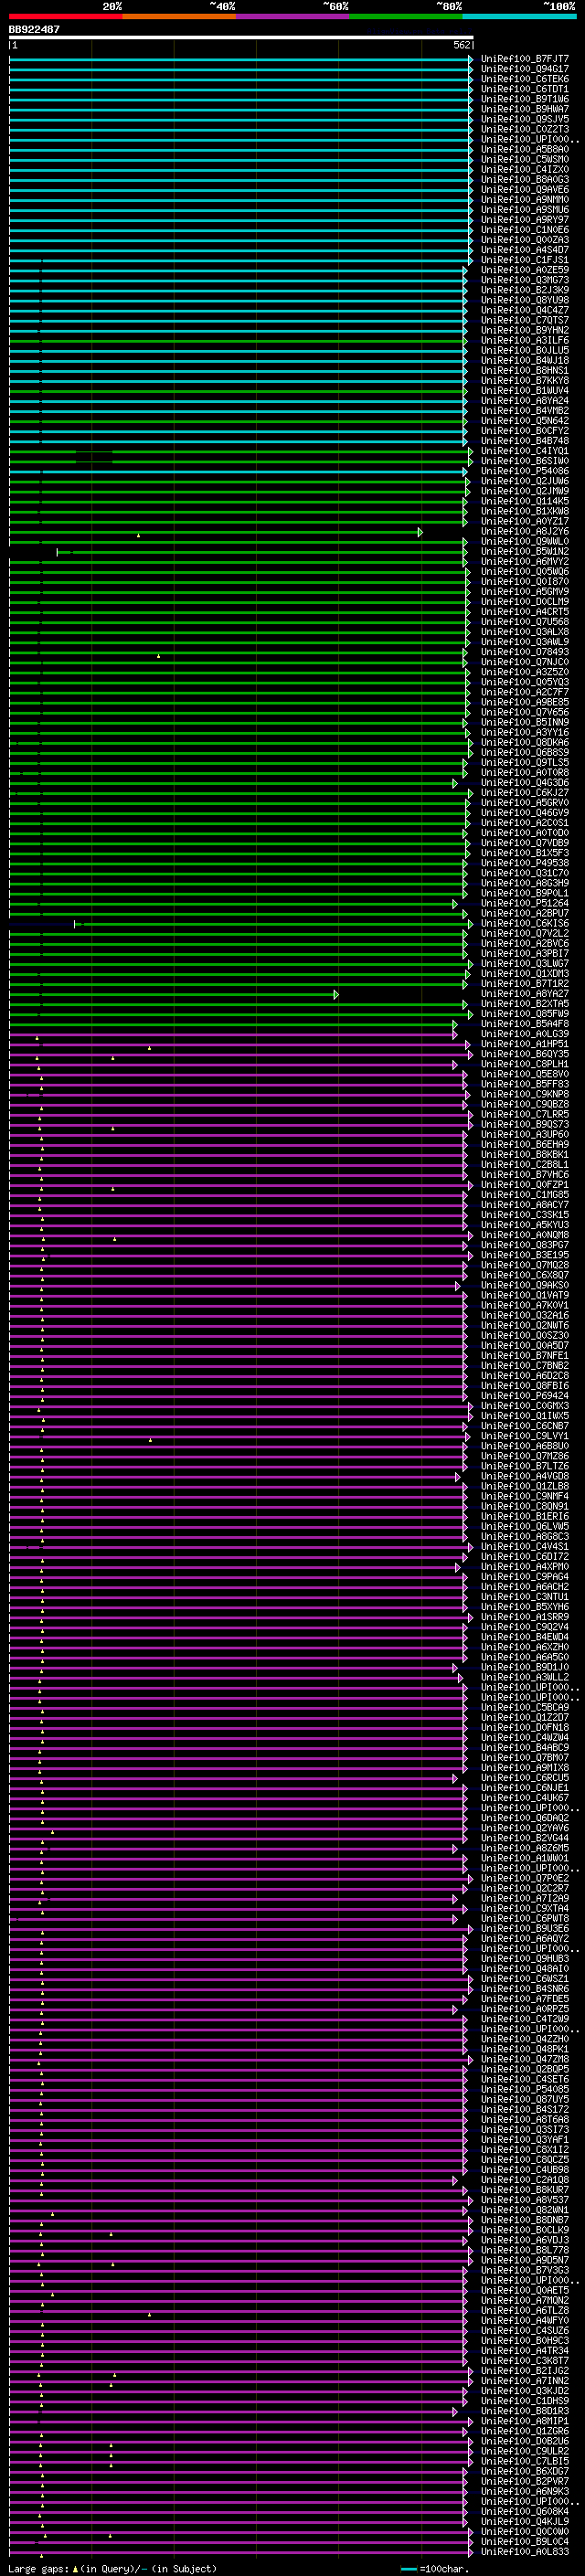Click the query ID BB922487
This screenshot has width=585, height=2576.
coord(34,30)
